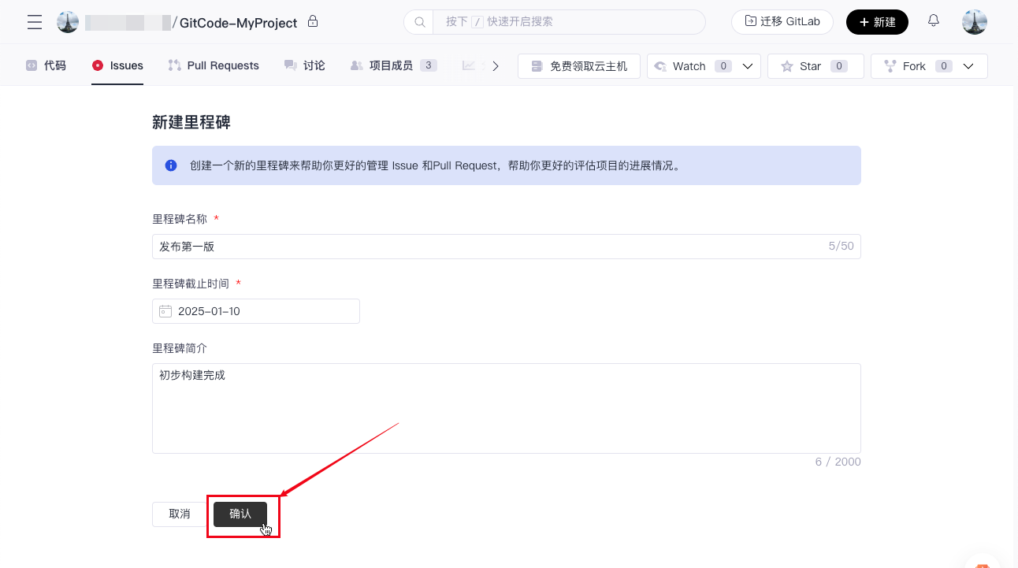Click the Star icon button
This screenshot has width=1018, height=568.
point(787,66)
